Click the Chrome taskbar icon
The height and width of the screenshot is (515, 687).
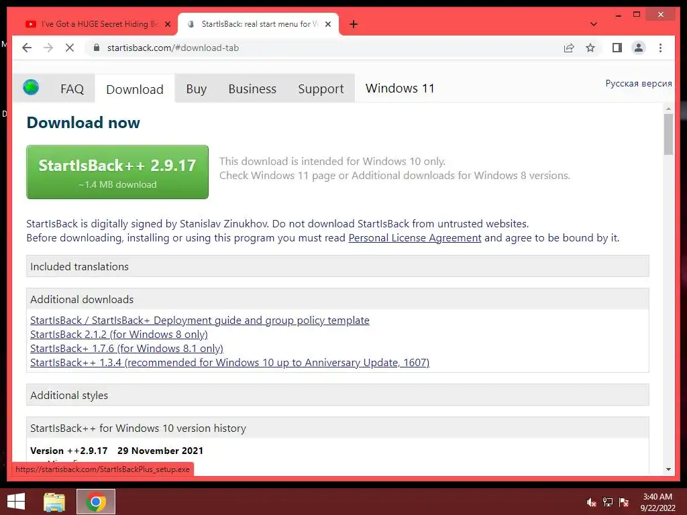point(96,502)
